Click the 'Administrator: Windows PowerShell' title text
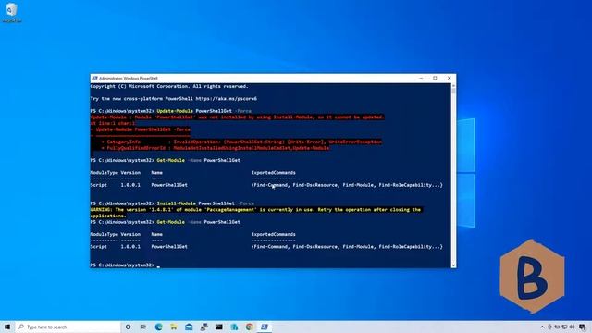 coord(129,78)
